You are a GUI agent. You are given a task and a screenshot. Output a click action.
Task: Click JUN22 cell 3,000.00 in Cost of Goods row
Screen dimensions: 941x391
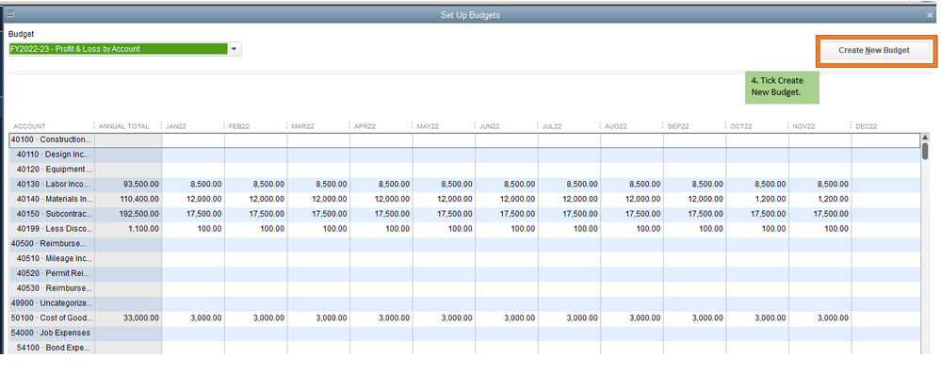[x=507, y=318]
